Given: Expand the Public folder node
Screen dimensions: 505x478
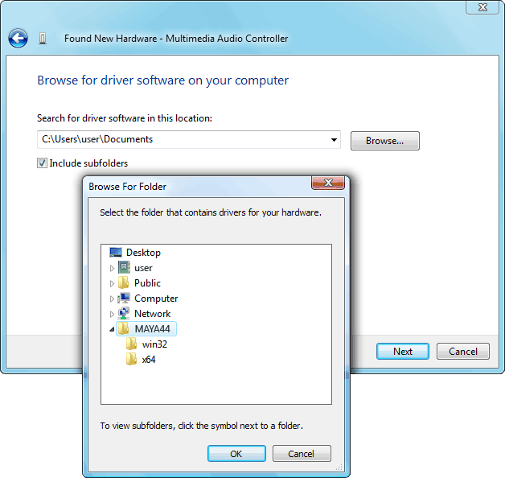Looking at the screenshot, I should (112, 283).
